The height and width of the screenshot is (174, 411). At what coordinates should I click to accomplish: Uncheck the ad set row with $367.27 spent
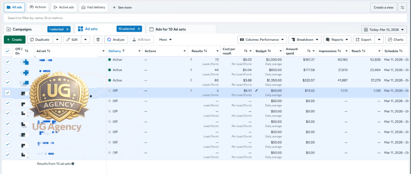7,62
